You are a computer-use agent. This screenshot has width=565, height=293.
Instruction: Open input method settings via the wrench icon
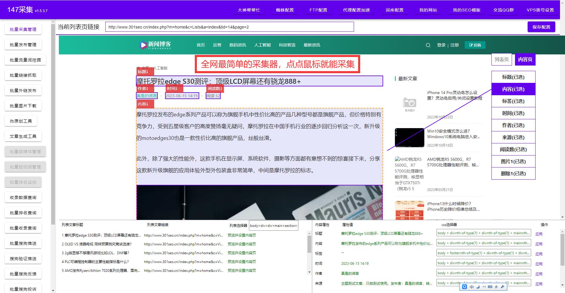tap(503, 287)
